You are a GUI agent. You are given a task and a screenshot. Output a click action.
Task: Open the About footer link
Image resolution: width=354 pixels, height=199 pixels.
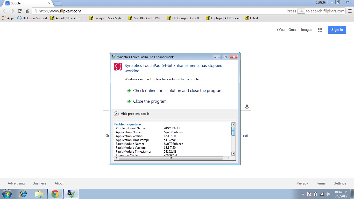[59, 183]
